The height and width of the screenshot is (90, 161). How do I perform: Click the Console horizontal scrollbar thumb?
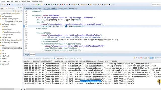click(x=35, y=89)
